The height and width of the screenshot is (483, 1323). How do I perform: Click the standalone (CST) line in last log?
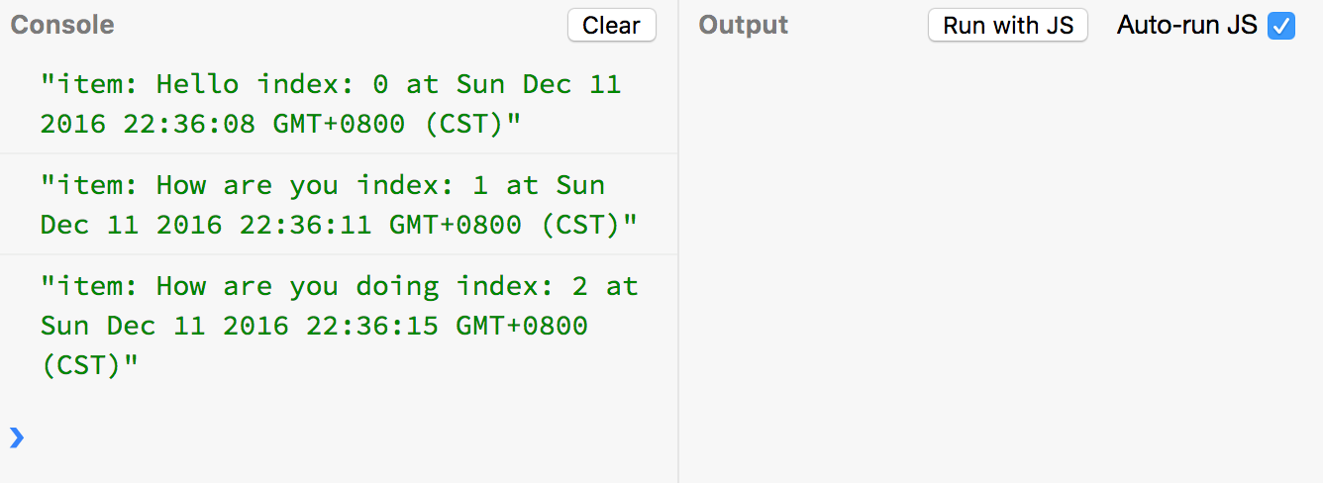89,366
